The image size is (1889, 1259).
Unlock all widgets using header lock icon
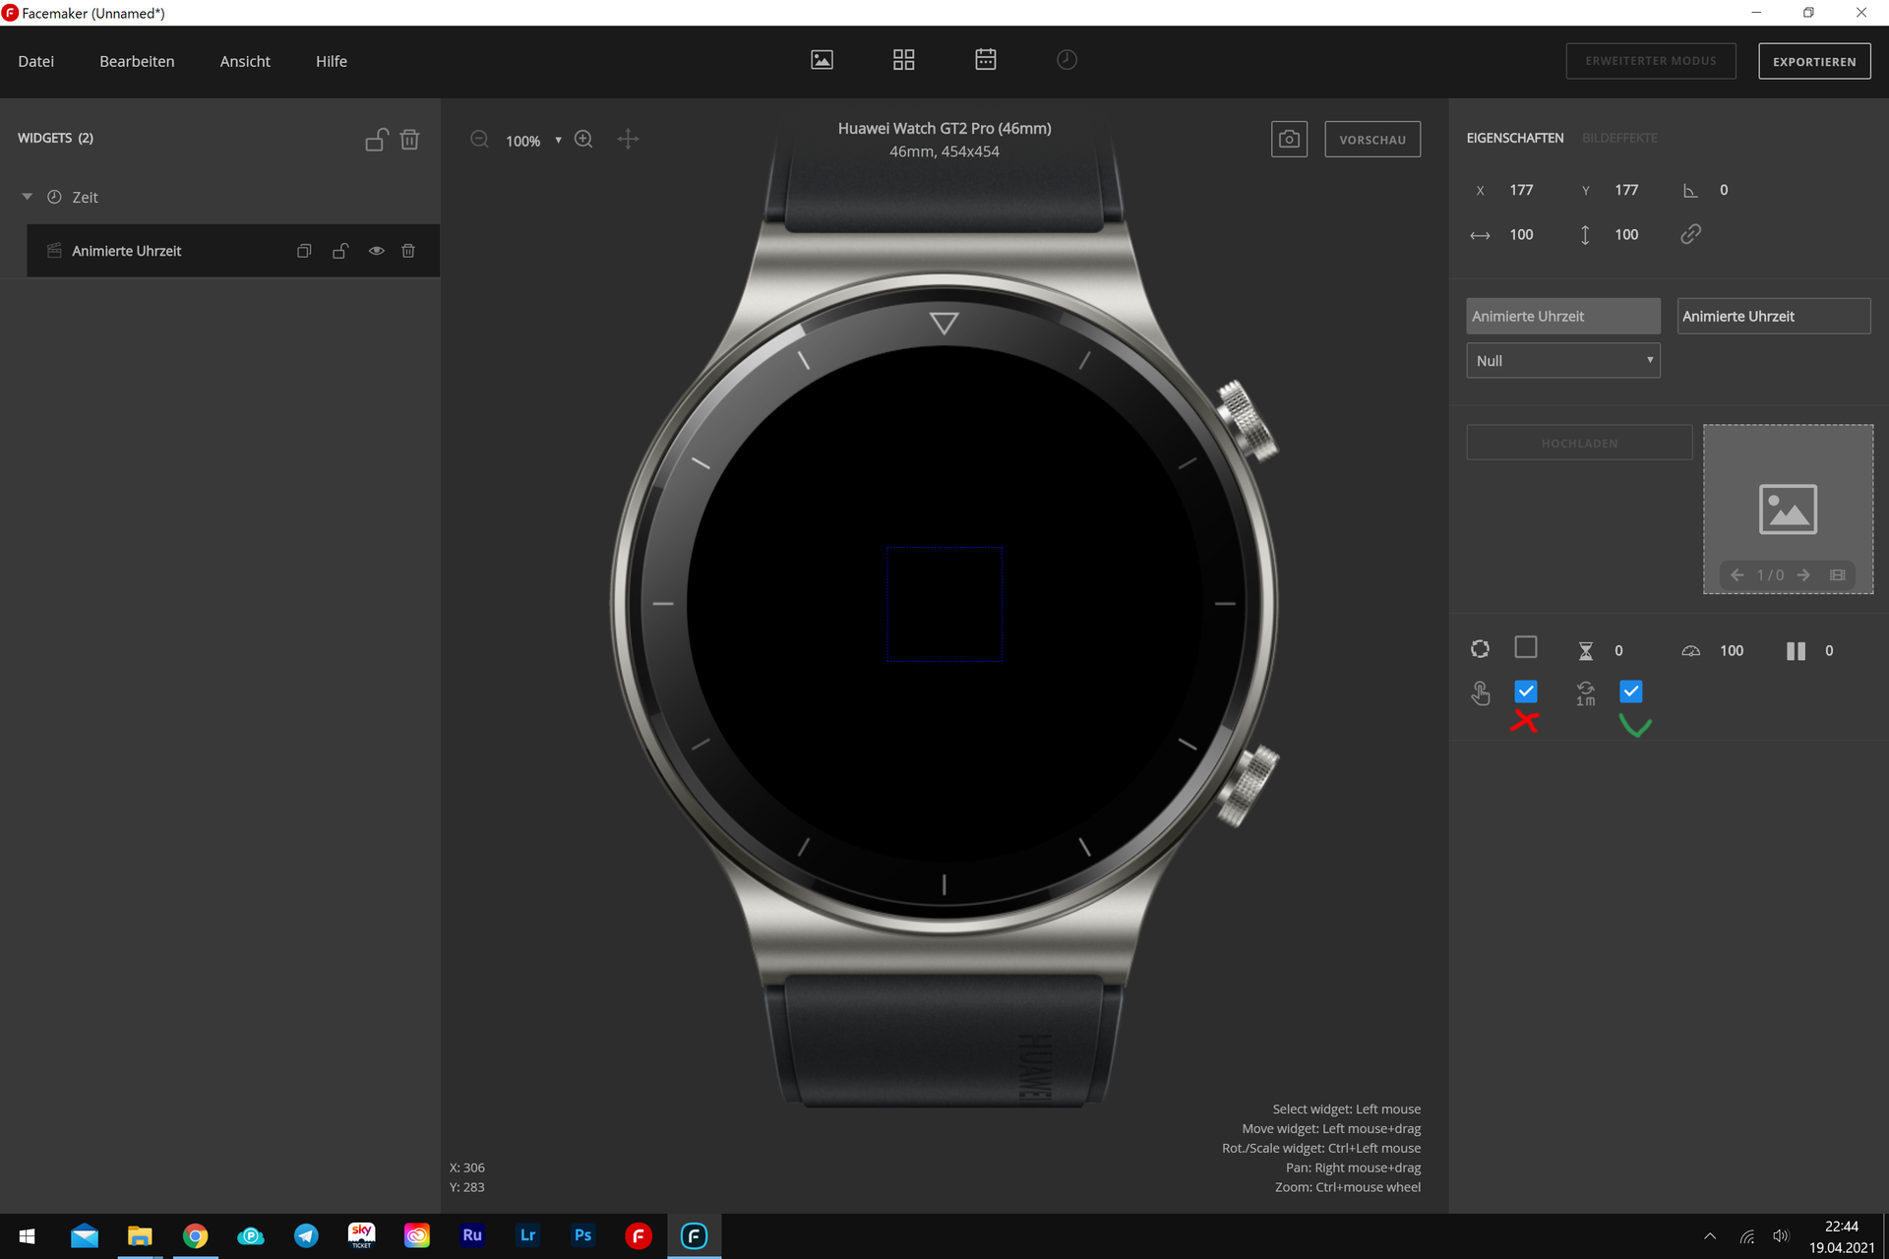coord(377,140)
